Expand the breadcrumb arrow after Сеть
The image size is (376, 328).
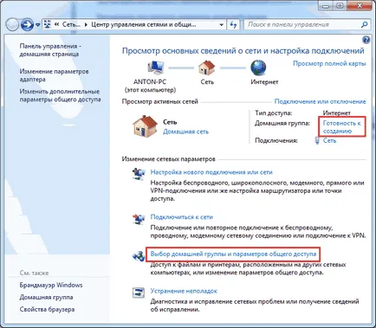point(86,25)
